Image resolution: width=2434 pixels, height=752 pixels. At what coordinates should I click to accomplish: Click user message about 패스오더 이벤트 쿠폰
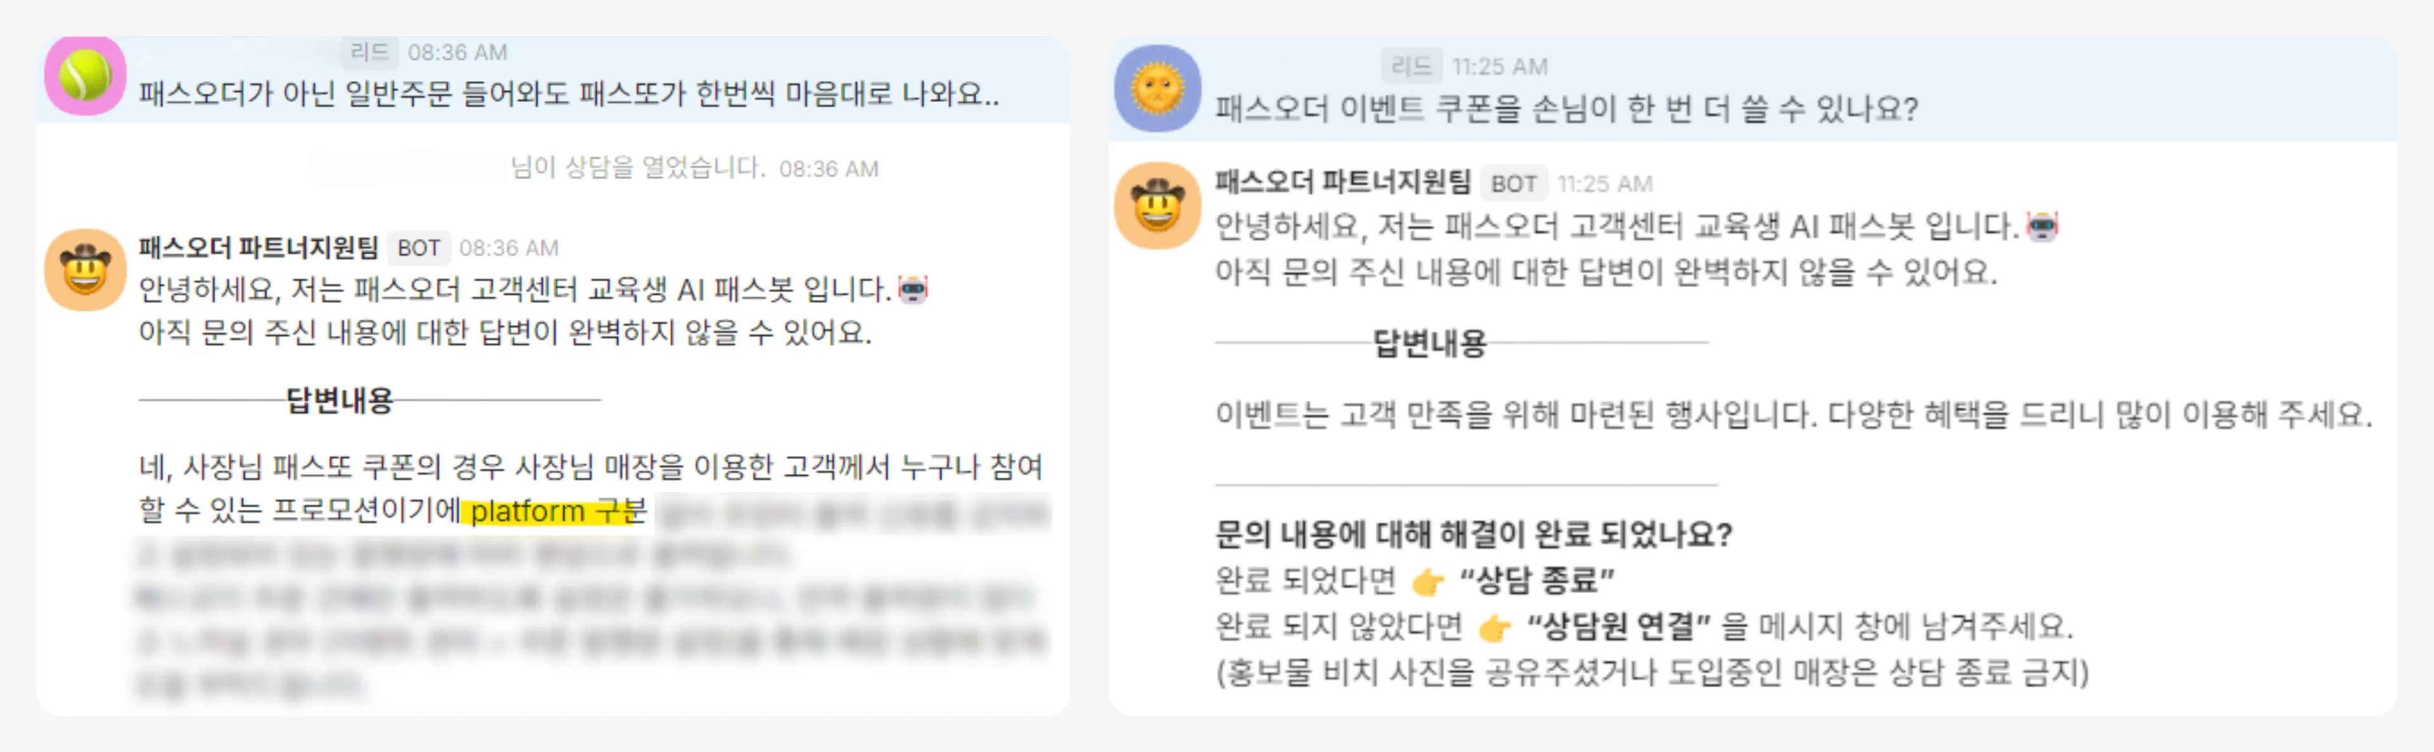[1566, 108]
